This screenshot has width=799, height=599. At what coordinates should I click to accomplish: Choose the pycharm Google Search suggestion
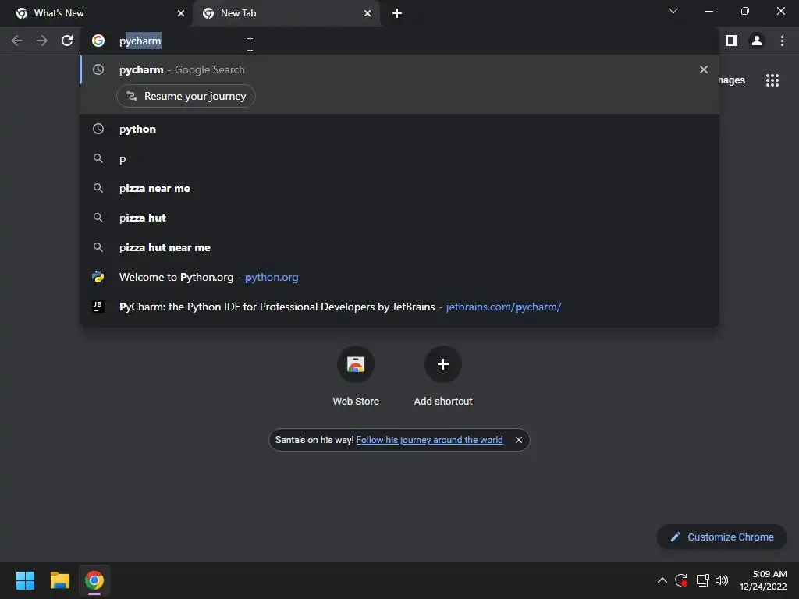tap(399, 69)
